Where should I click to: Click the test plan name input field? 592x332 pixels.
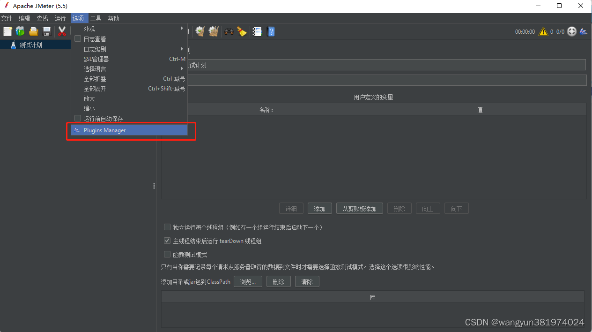tap(386, 65)
